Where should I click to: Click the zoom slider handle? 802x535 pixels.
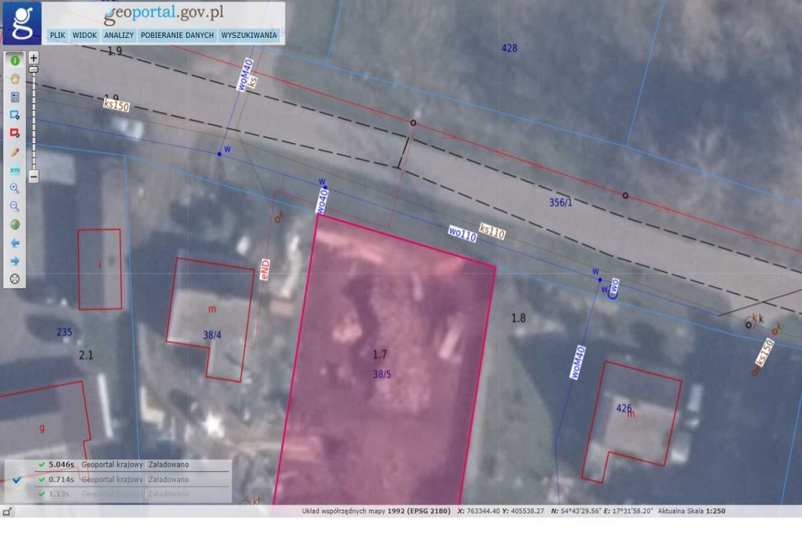tap(33, 69)
